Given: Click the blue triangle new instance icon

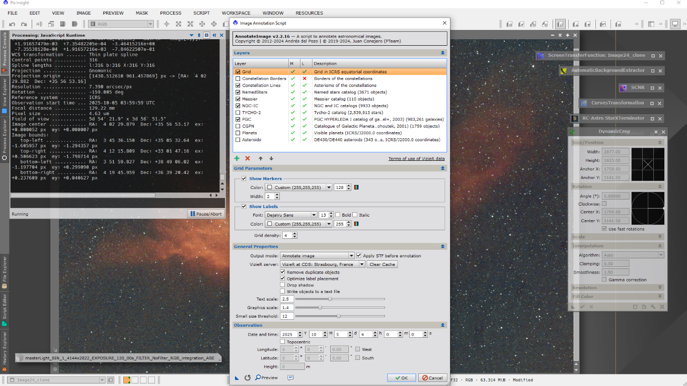Looking at the screenshot, I should coord(237,378).
